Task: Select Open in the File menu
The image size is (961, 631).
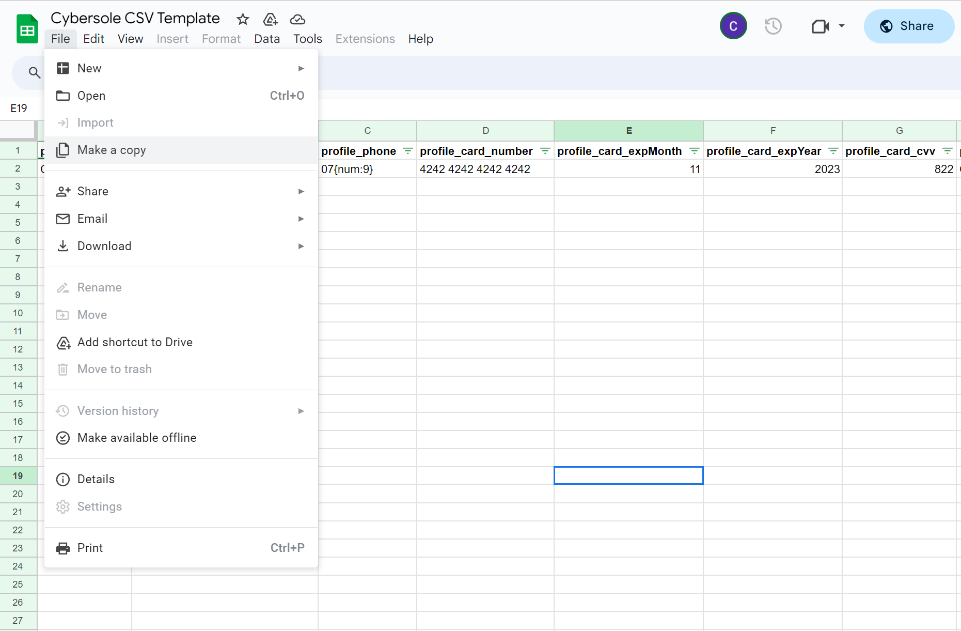Action: click(x=181, y=96)
